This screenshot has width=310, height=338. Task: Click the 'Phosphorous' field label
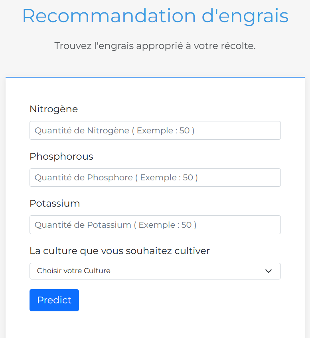(x=61, y=156)
